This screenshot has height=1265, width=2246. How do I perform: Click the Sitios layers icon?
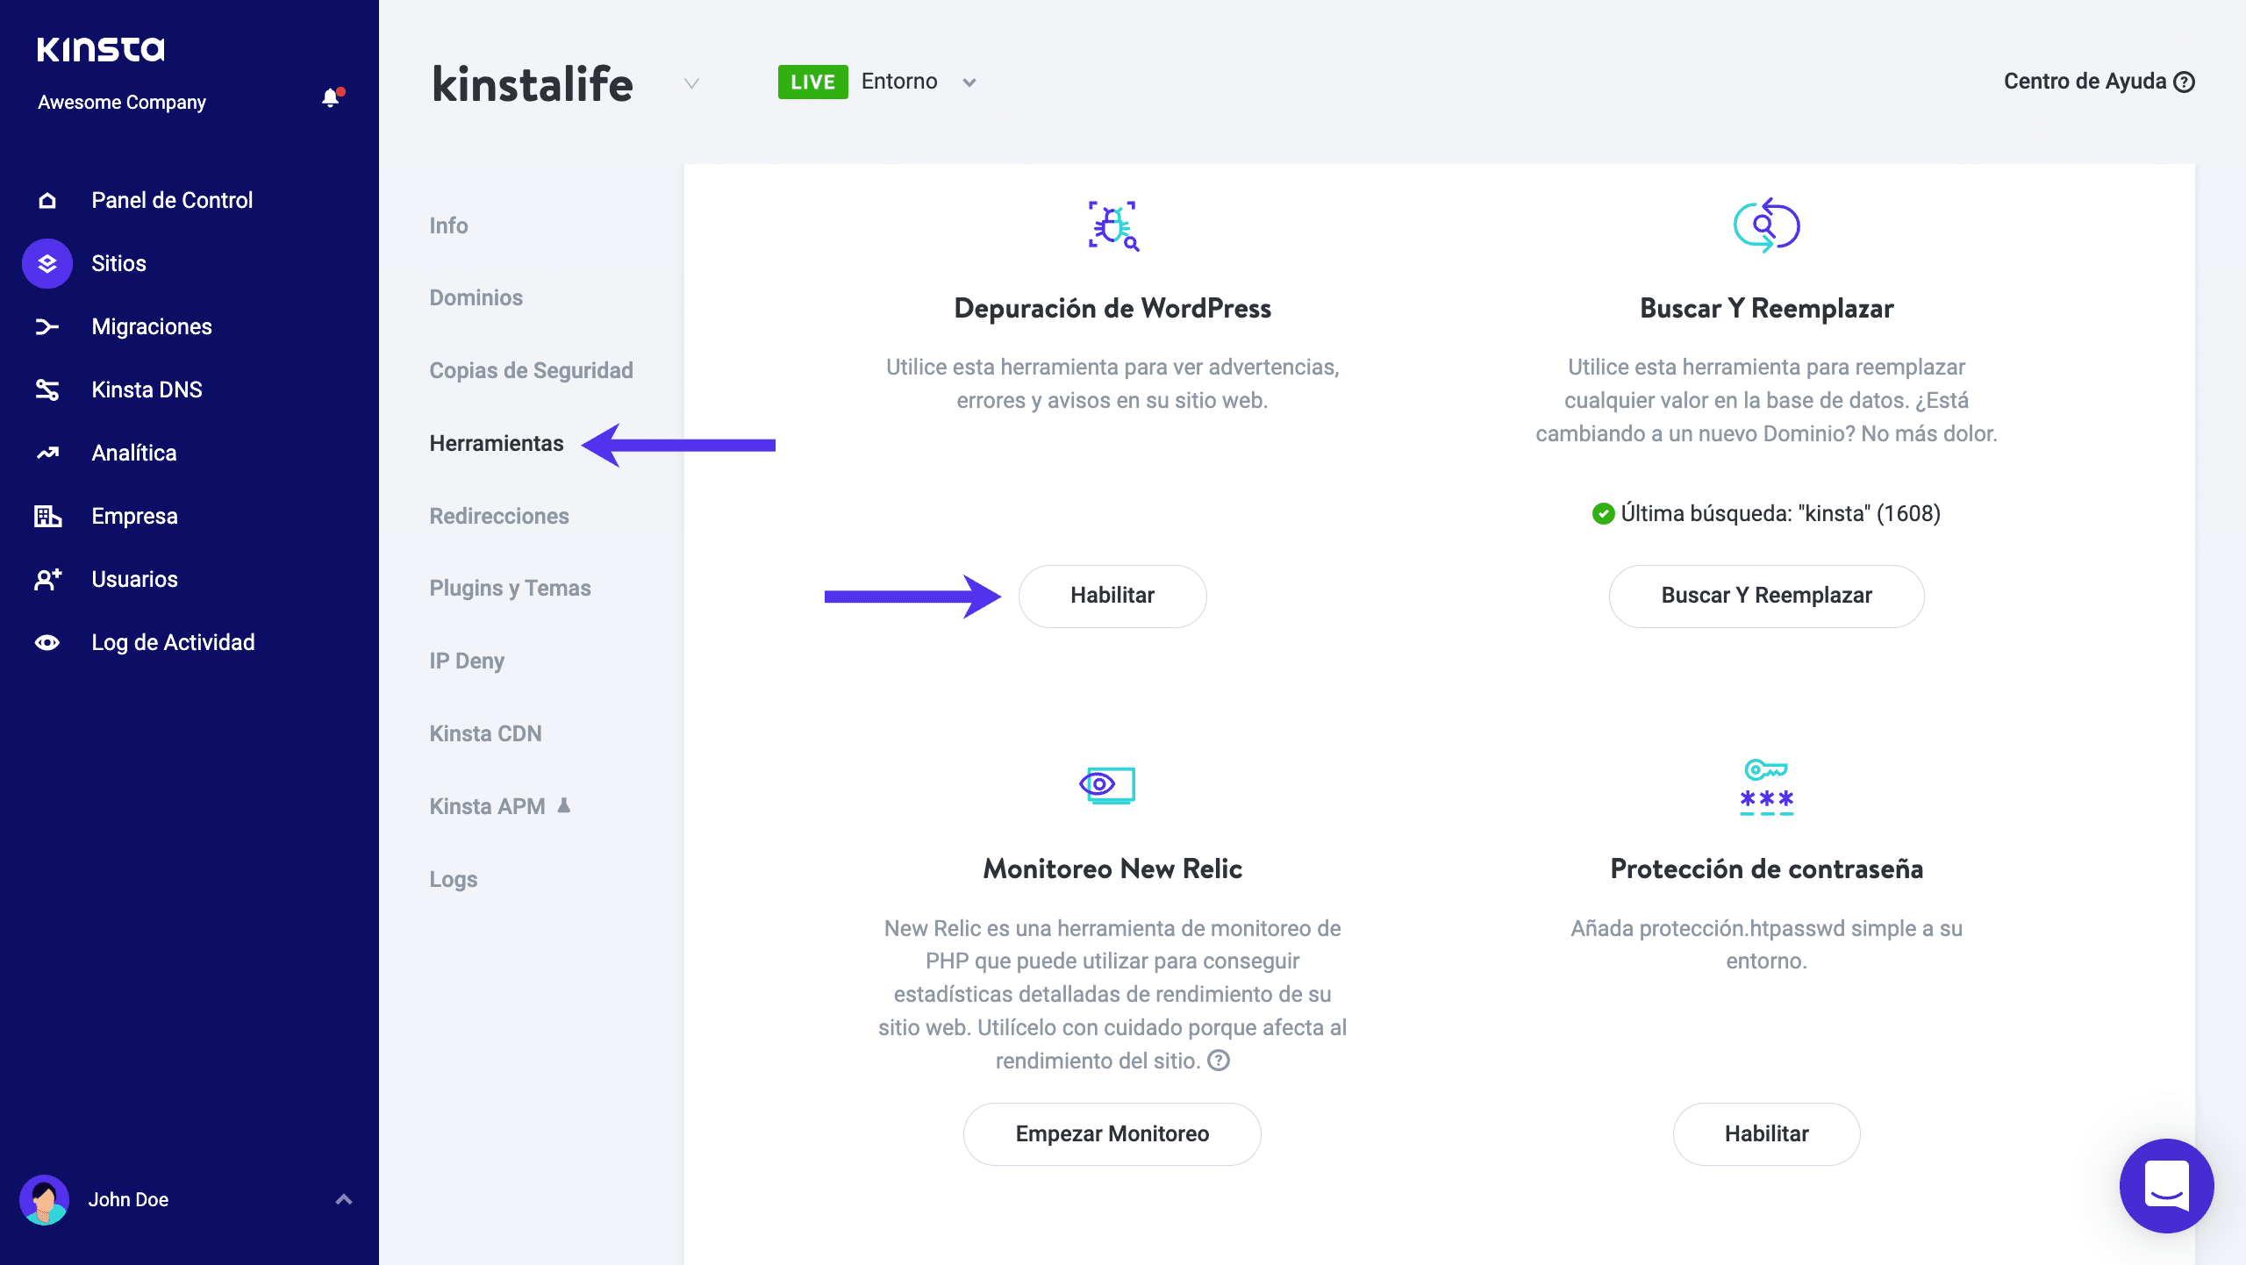tap(47, 263)
